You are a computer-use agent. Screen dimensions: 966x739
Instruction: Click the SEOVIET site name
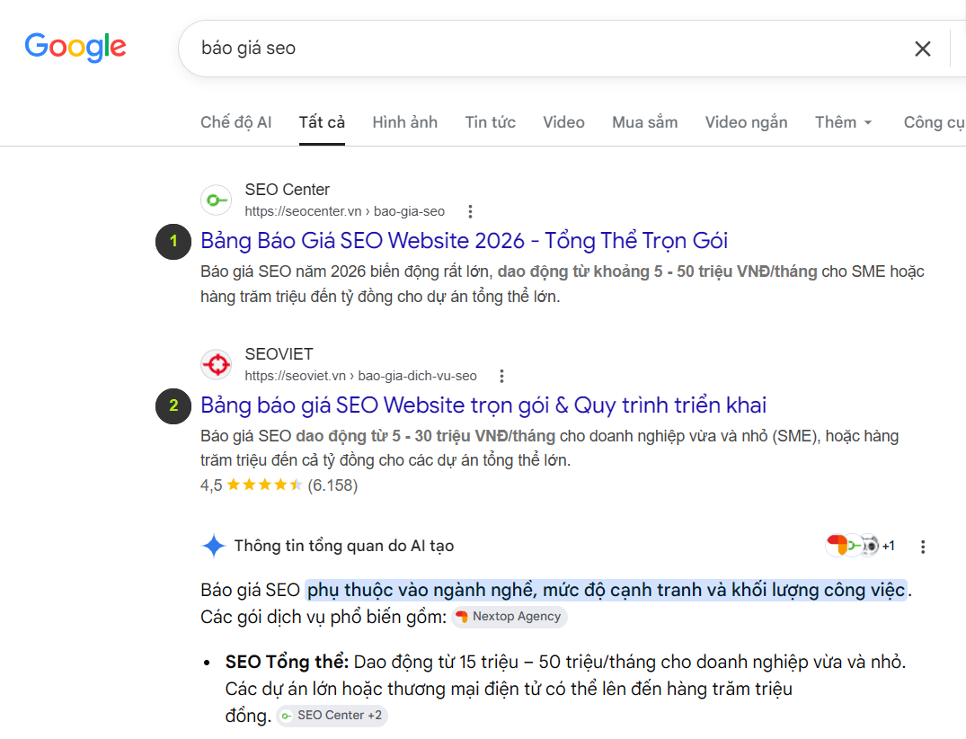(x=279, y=354)
